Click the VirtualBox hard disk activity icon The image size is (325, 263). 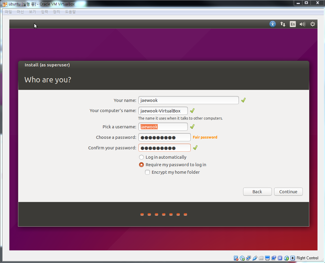click(x=236, y=258)
